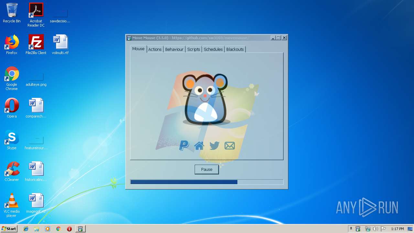Click the Pause button
Viewport: 414px width, 233px height.
[207, 169]
